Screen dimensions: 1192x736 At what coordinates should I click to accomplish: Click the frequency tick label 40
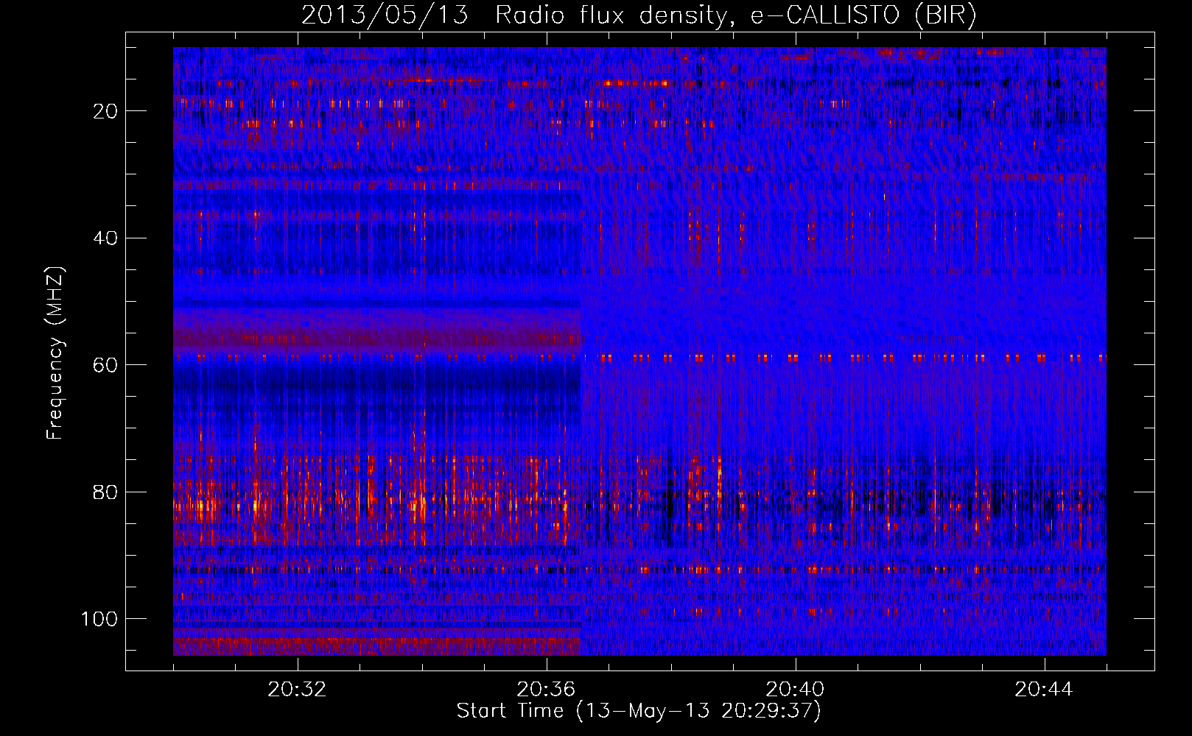105,238
